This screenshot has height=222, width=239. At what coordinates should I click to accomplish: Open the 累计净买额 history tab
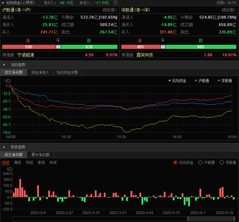(x=40, y=155)
